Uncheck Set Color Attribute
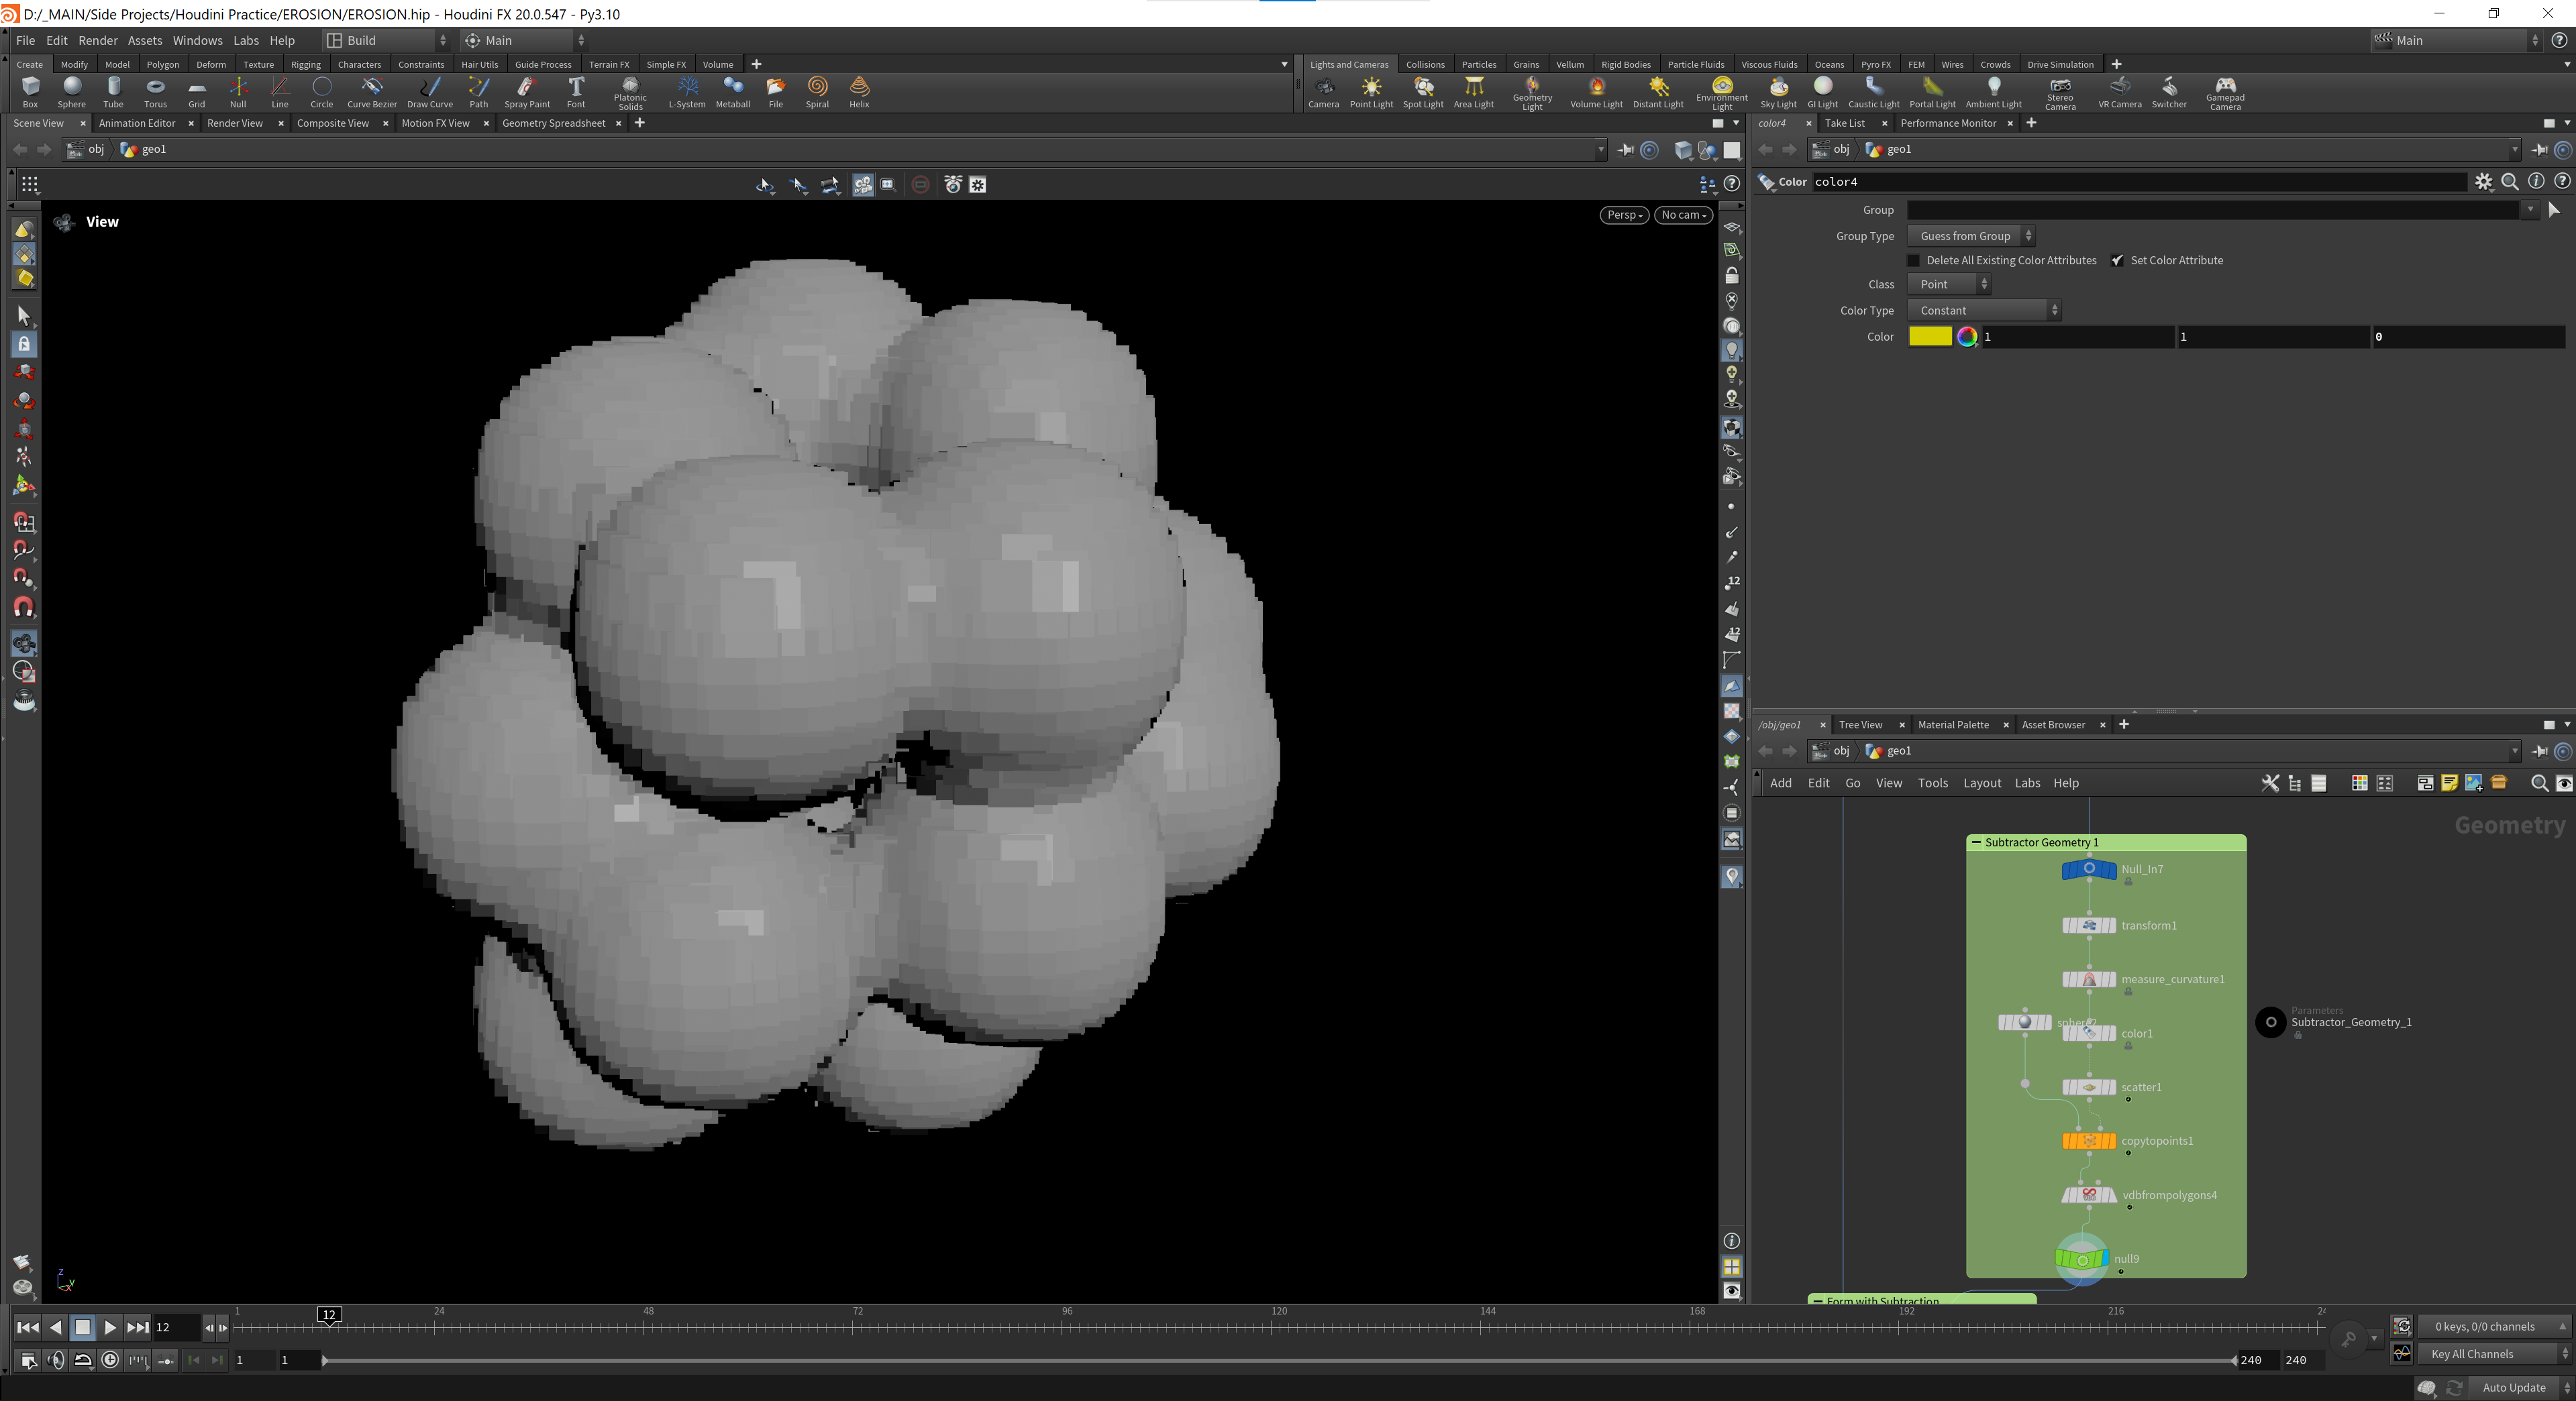Screen dimensions: 2576x1401 tap(2118, 261)
